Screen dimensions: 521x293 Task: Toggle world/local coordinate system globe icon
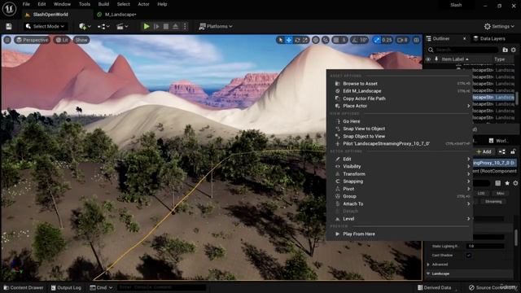click(316, 40)
